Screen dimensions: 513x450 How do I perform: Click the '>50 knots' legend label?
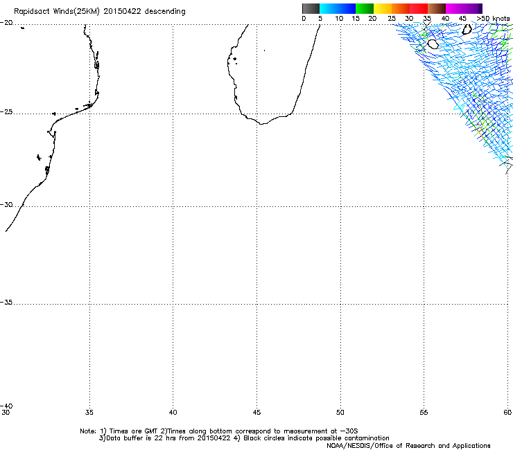pos(493,19)
